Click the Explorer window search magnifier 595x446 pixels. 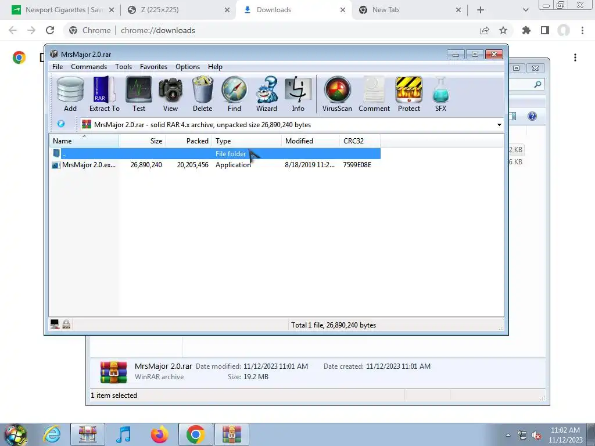537,84
